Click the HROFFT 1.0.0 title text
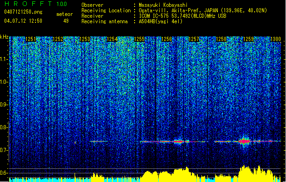This screenshot has height=182, width=286. (36, 4)
